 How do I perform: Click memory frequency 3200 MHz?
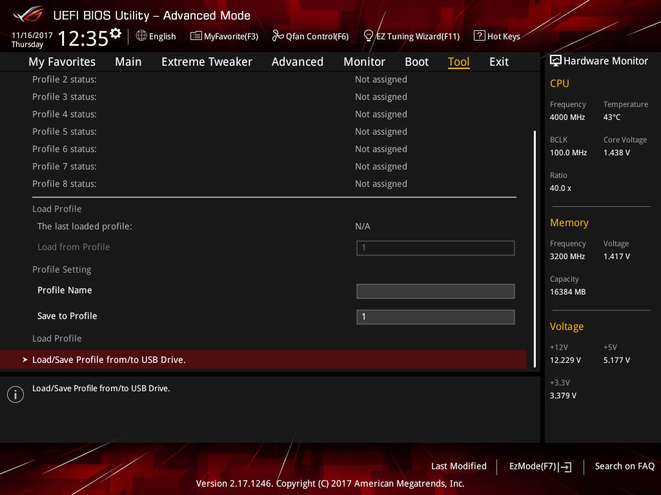tap(567, 257)
